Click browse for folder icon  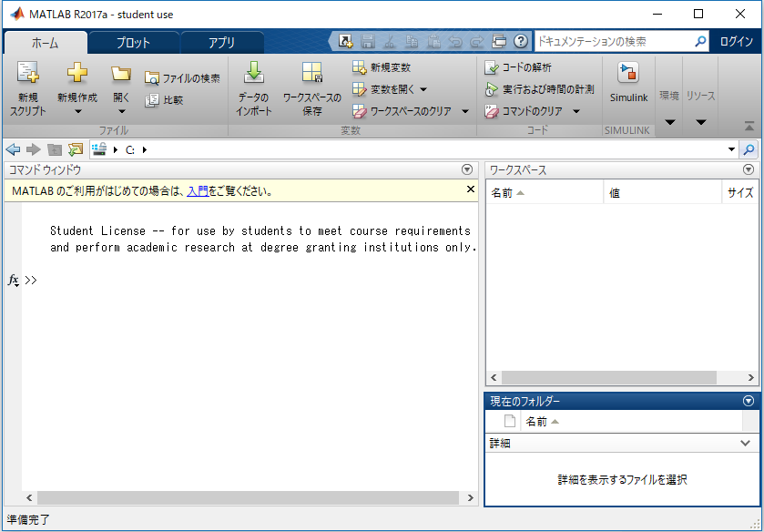[75, 149]
